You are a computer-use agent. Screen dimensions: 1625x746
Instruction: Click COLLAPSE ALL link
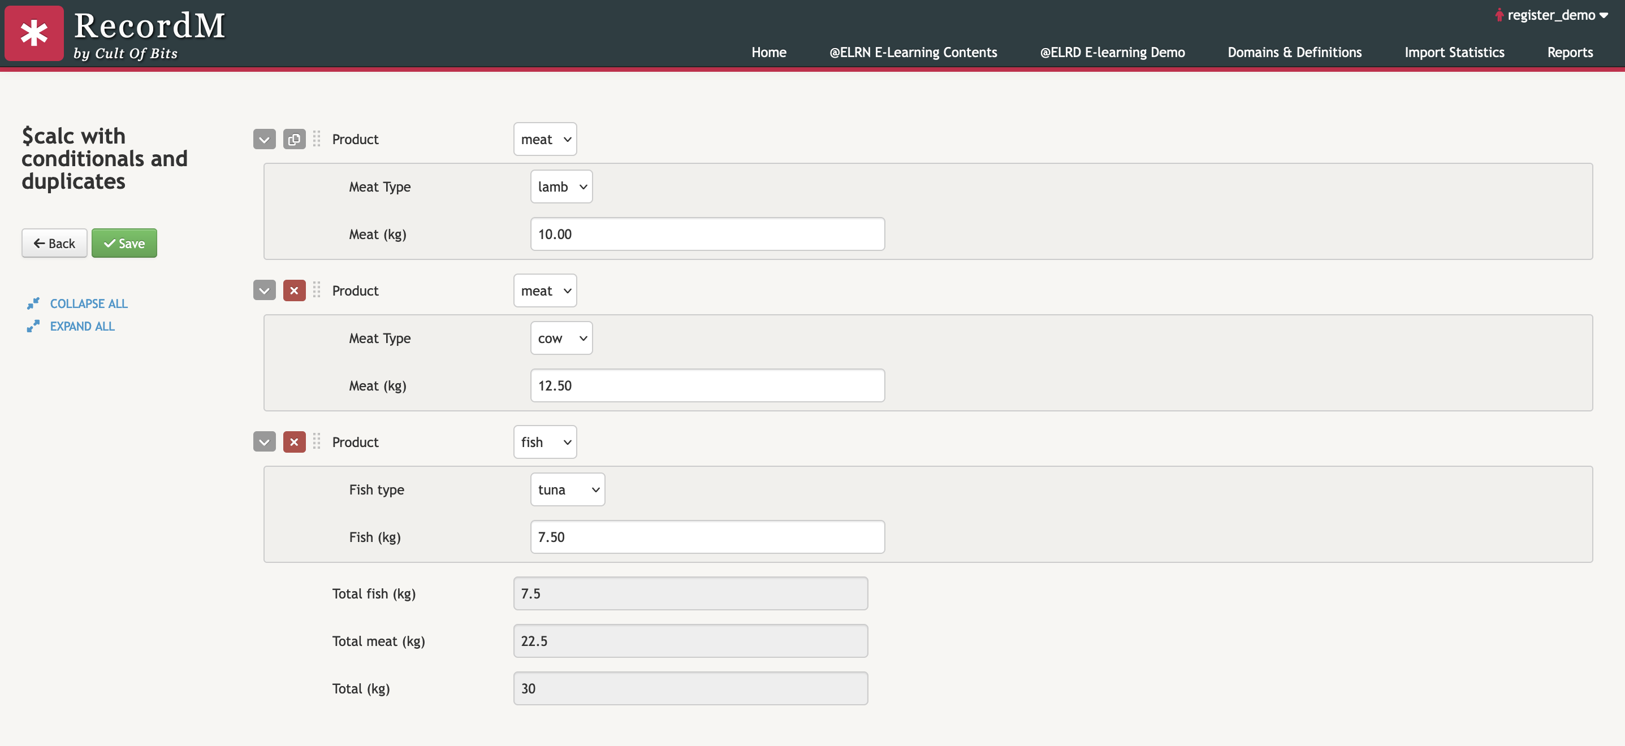pyautogui.click(x=89, y=304)
